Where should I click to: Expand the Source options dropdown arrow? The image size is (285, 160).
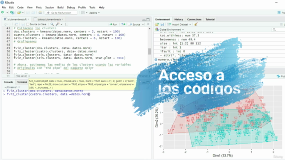coord(143,24)
